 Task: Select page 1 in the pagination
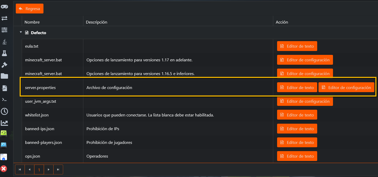[x=39, y=170]
